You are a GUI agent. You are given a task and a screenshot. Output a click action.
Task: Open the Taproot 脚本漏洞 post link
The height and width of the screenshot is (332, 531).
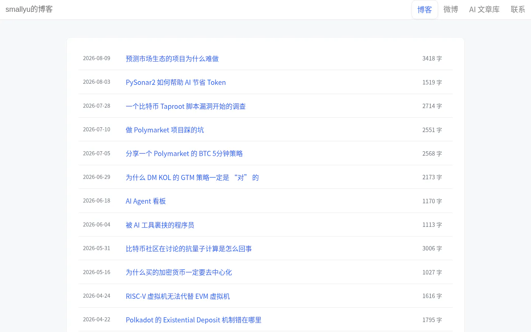click(x=186, y=106)
